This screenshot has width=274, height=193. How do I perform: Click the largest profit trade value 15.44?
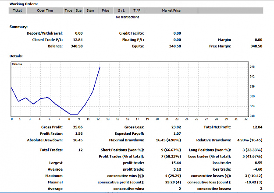pyautogui.click(x=176, y=163)
